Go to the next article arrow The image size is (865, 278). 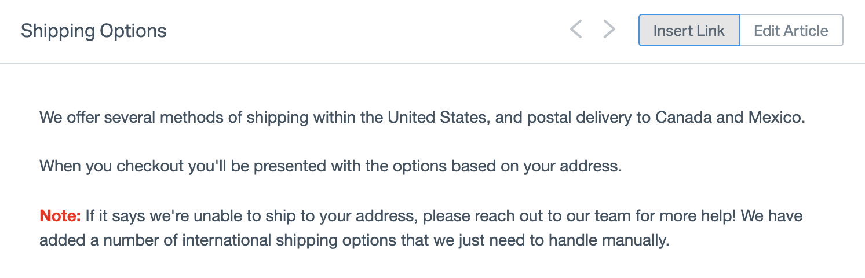pyautogui.click(x=609, y=30)
